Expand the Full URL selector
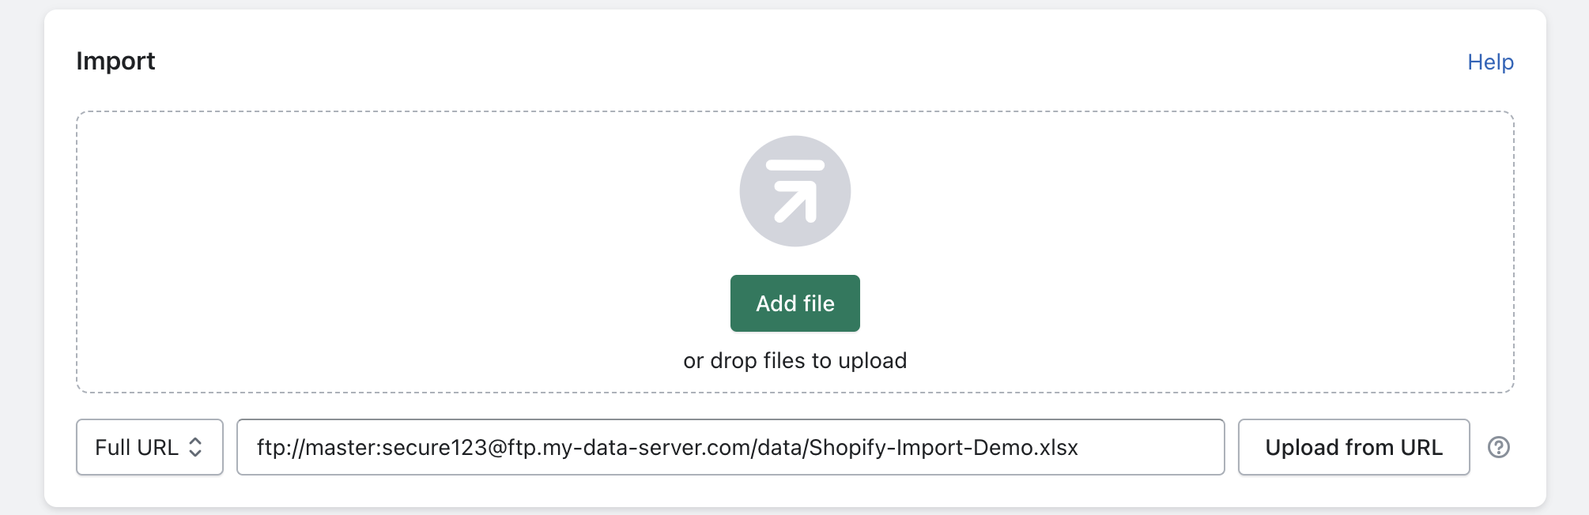 point(149,447)
